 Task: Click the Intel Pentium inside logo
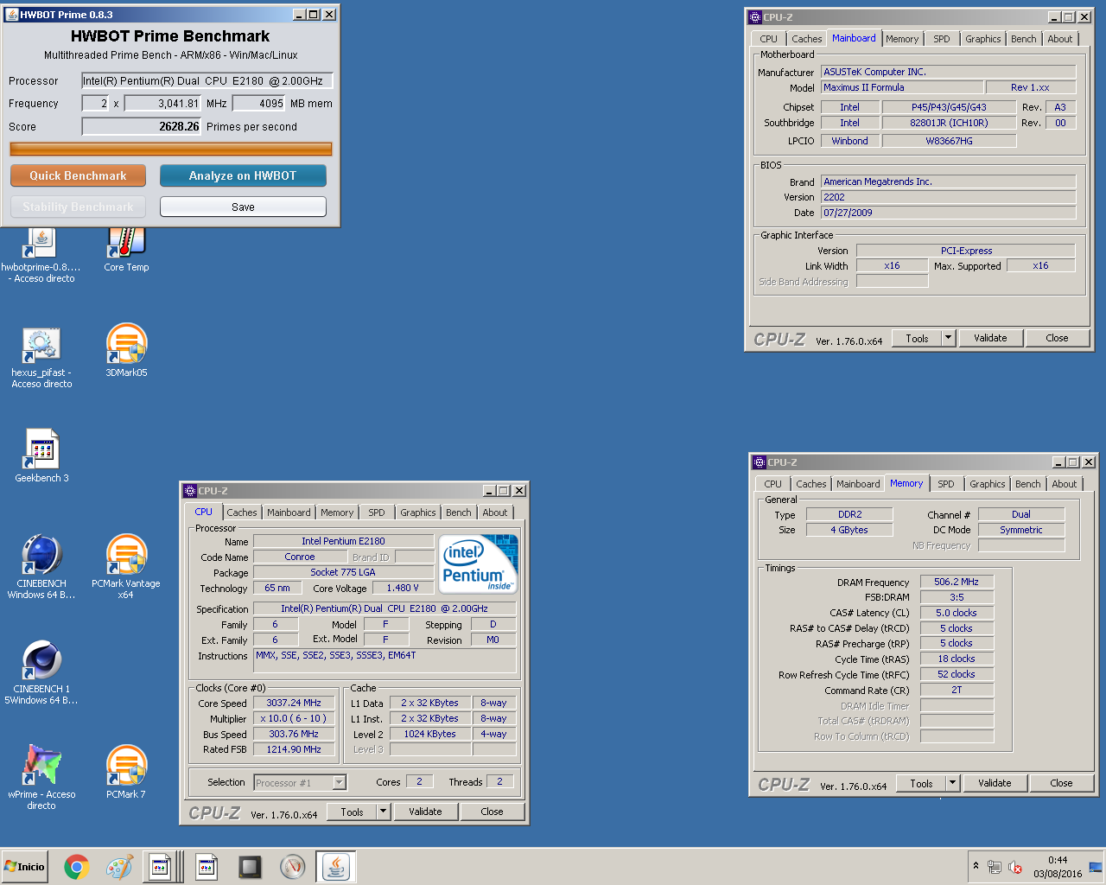click(479, 563)
